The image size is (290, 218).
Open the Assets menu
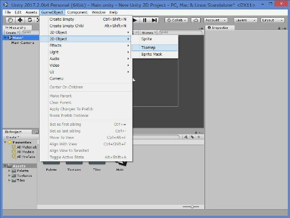tap(31, 12)
